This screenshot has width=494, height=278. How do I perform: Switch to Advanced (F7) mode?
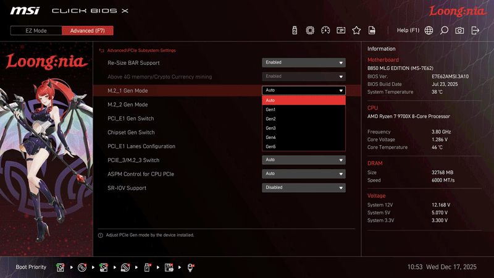coord(88,30)
